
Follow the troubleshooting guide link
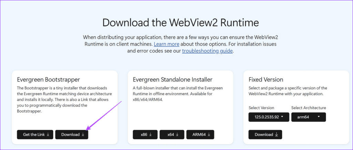coord(208,51)
